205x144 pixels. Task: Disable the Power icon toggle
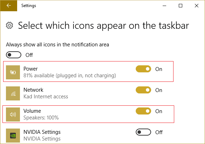click(143, 69)
